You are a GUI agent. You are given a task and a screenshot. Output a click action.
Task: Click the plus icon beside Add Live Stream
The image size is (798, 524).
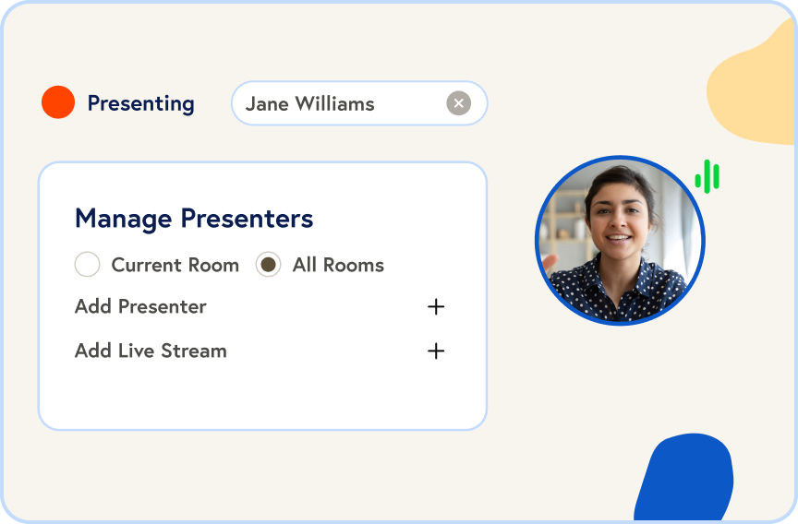pyautogui.click(x=436, y=351)
